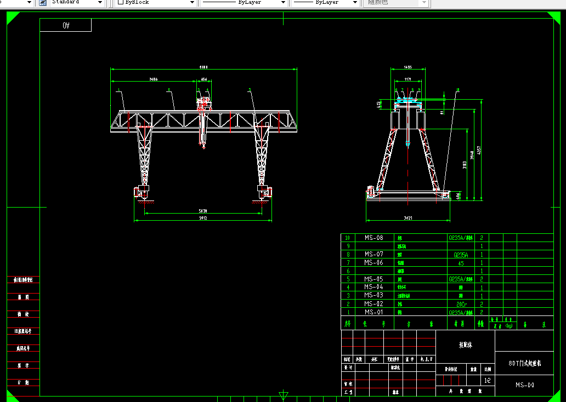The width and height of the screenshot is (566, 402).
Task: Select the 3486 dimension text
Action: [154, 79]
